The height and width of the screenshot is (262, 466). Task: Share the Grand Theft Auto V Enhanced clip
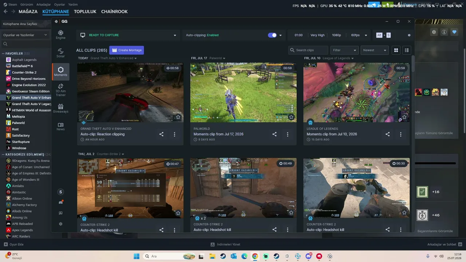coord(161,134)
